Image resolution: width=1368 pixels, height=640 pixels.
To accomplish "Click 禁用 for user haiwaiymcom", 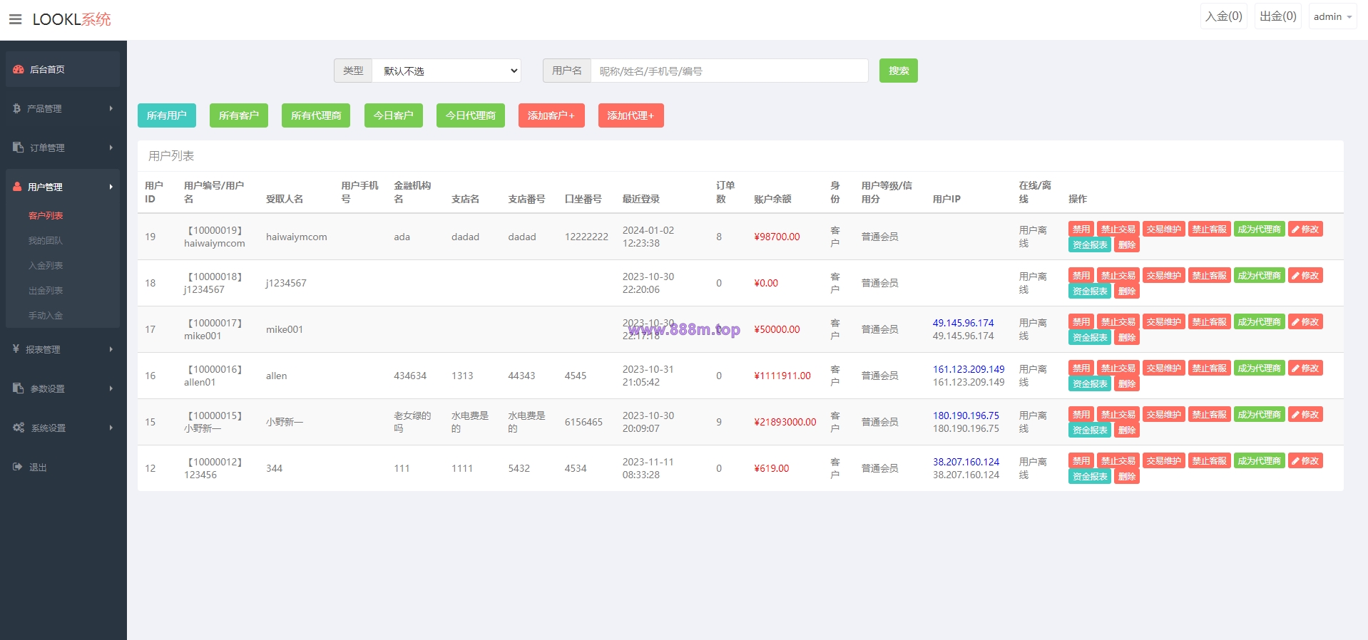I will coord(1081,229).
